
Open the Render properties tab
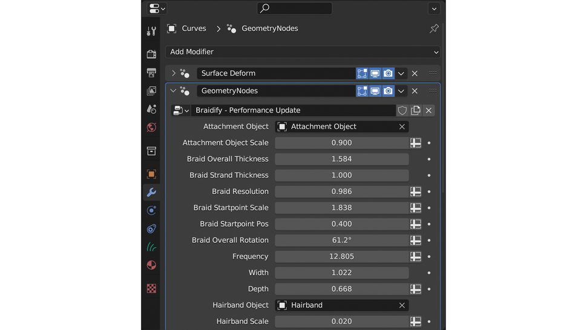(x=151, y=54)
